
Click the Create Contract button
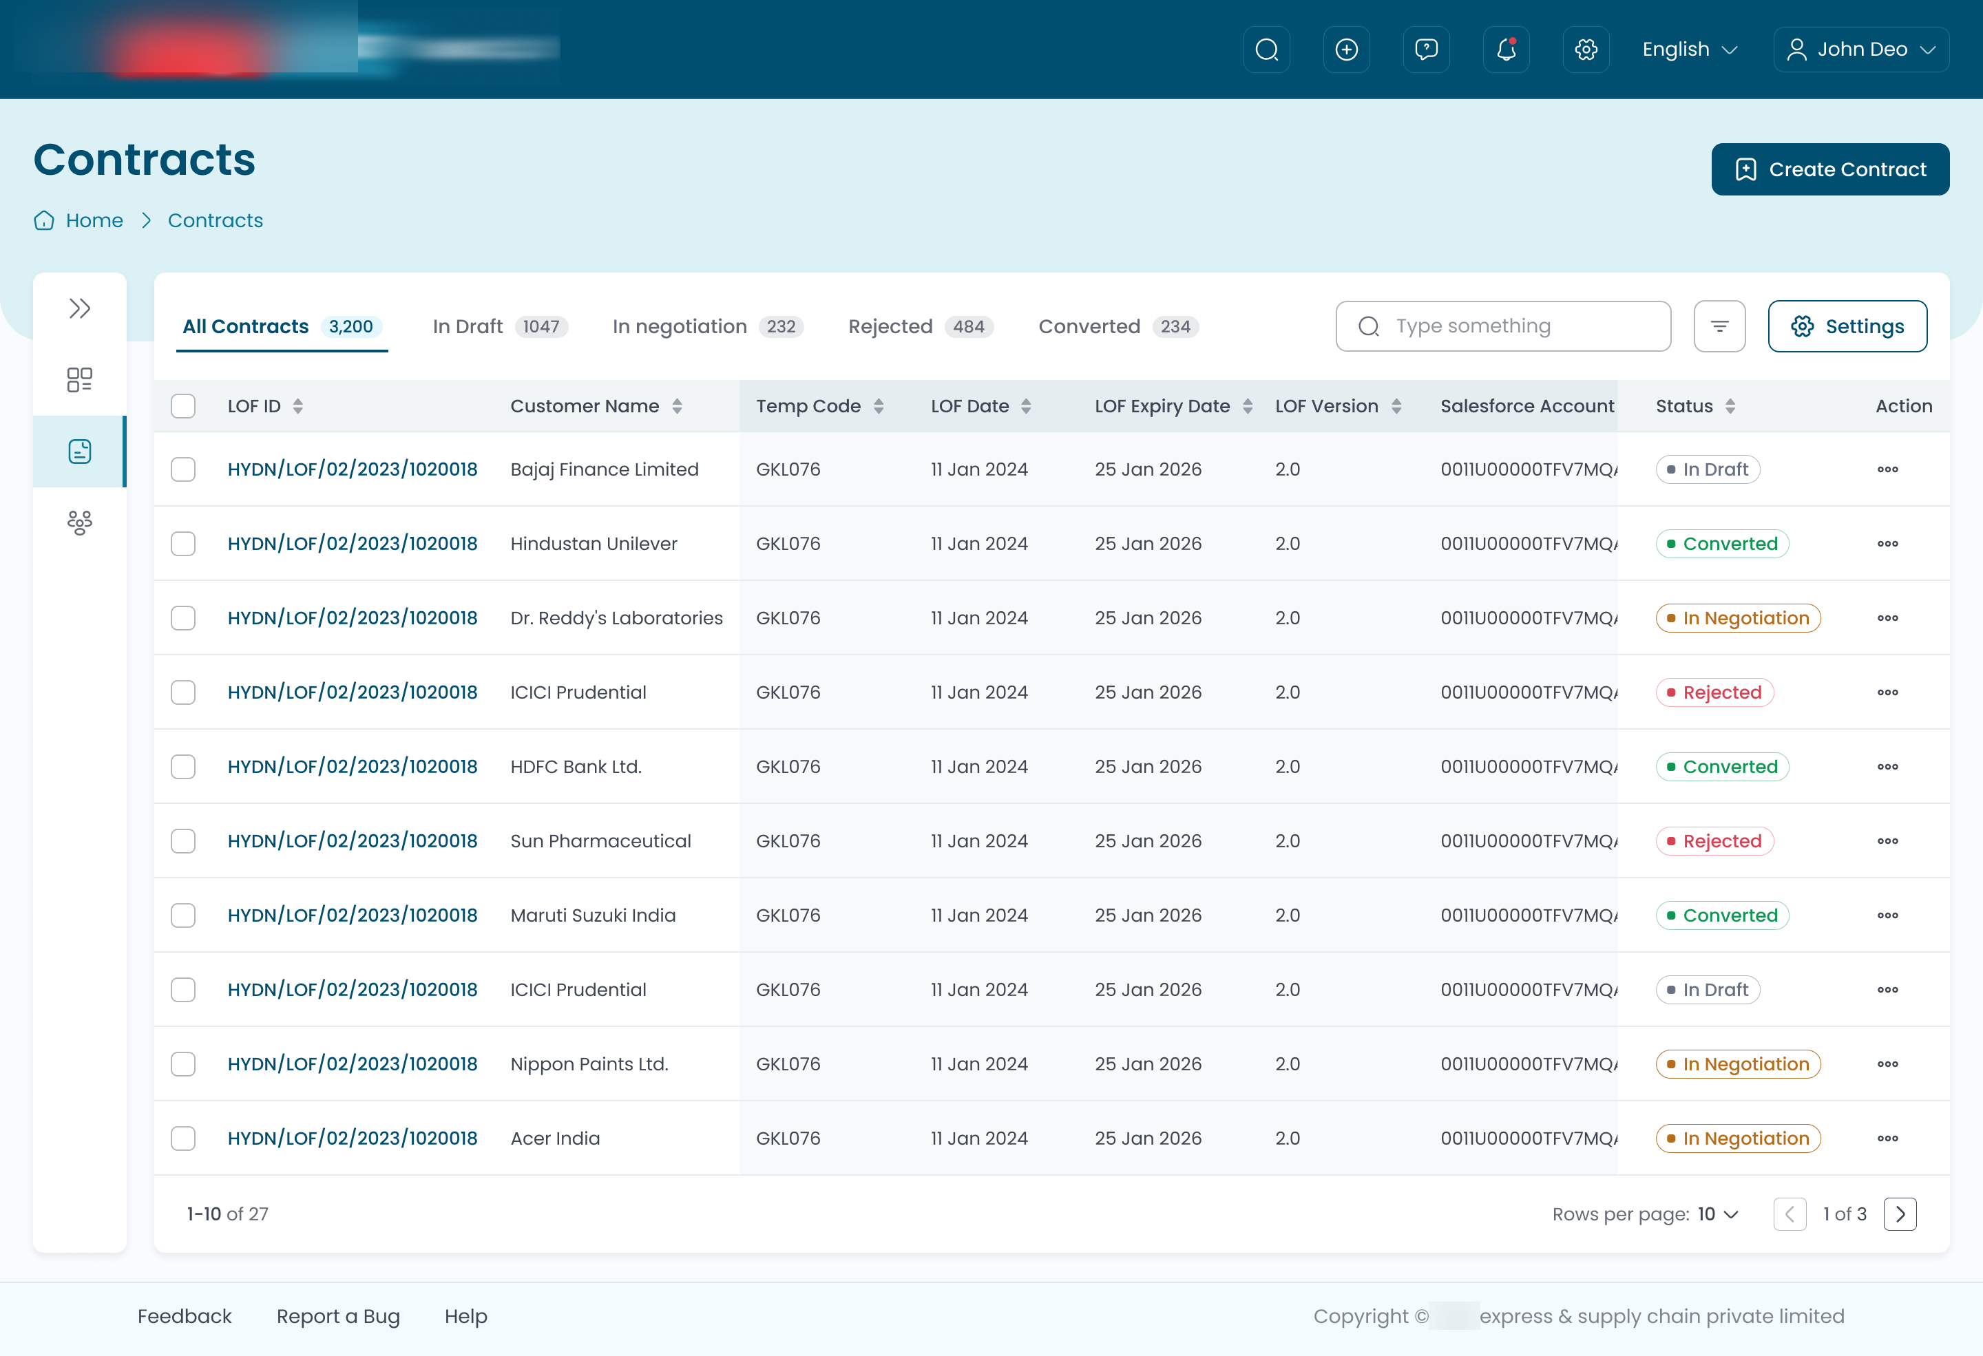coord(1829,169)
